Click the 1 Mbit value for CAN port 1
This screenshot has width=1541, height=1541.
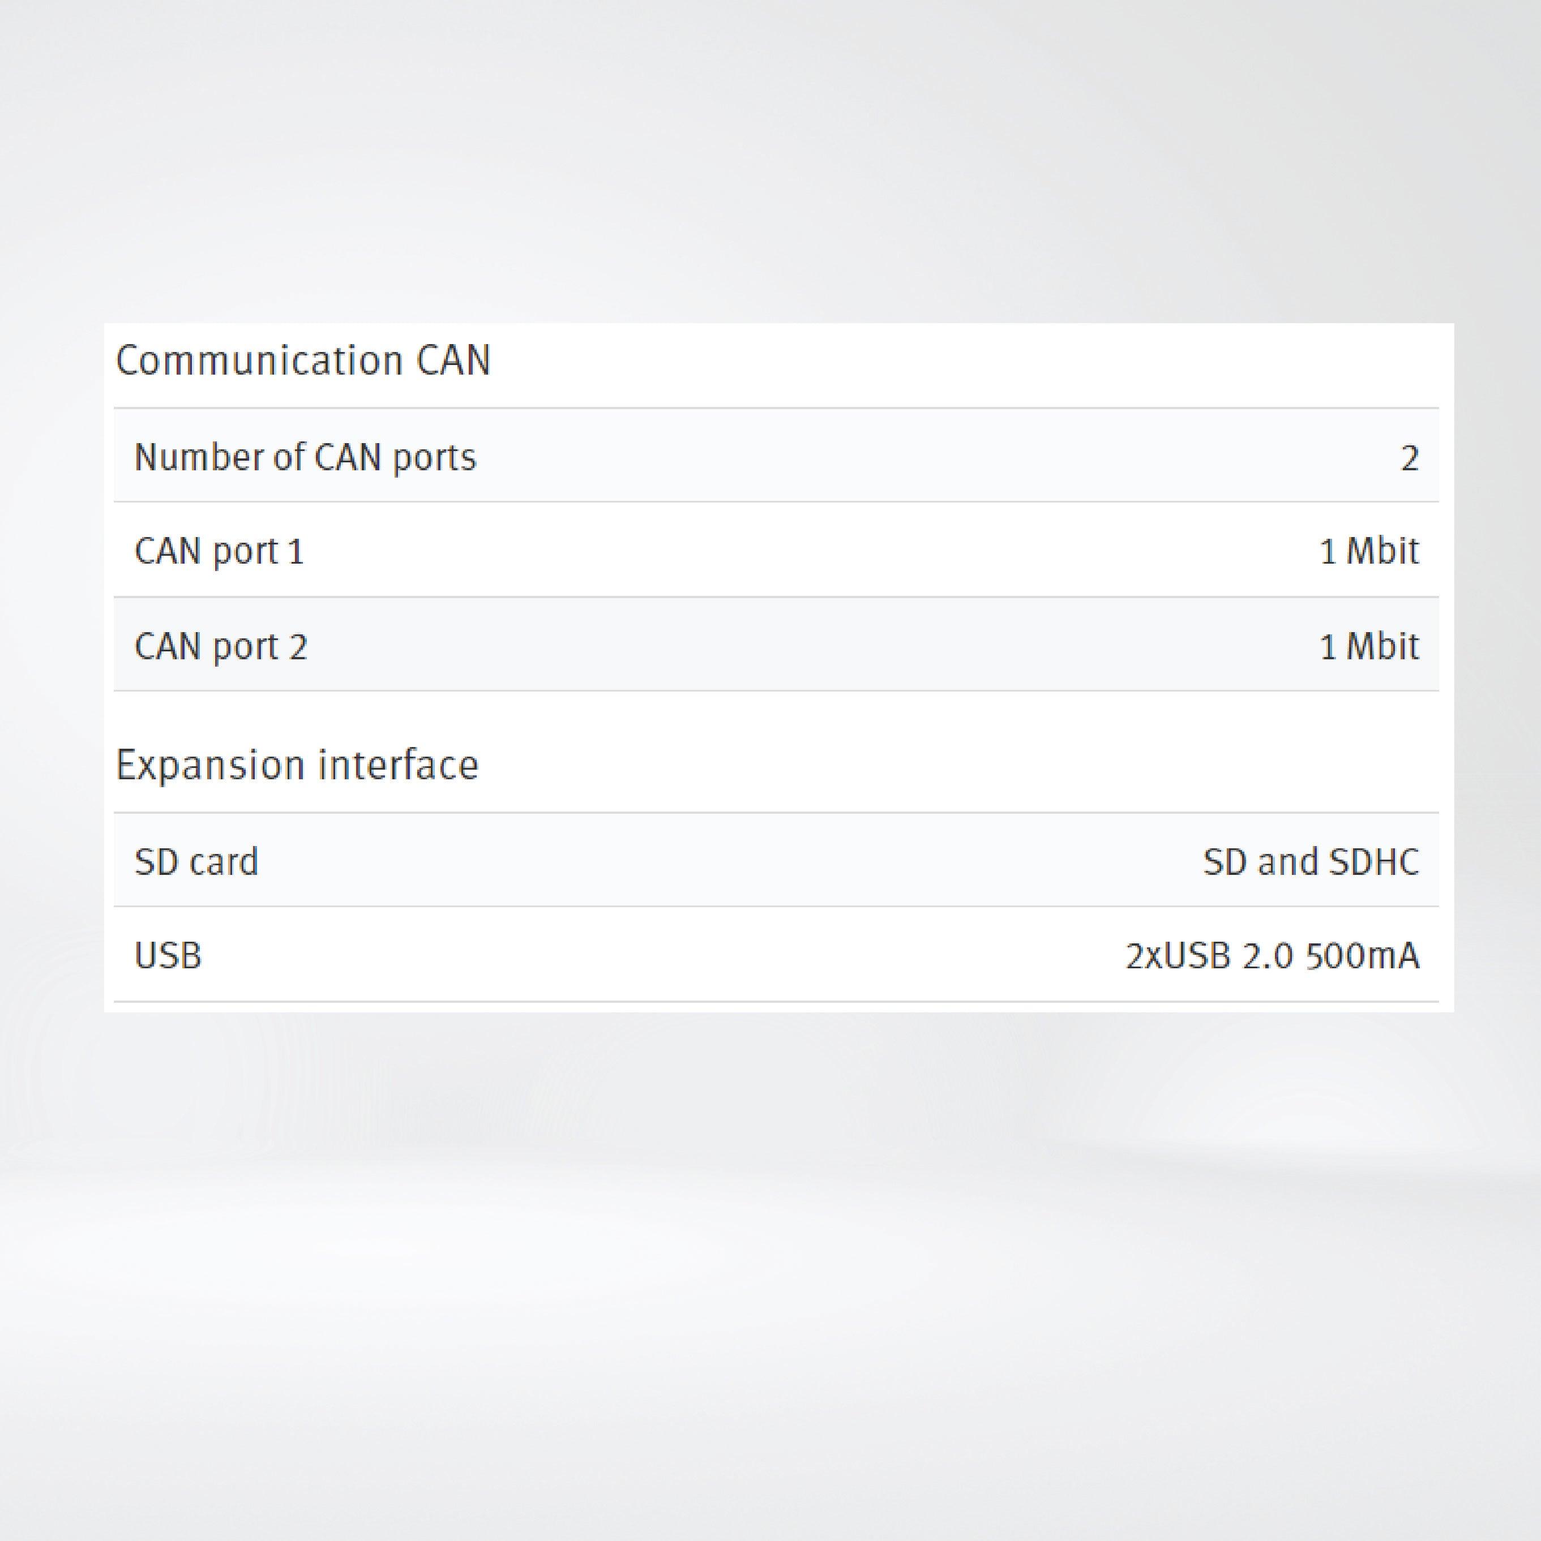[x=1369, y=551]
